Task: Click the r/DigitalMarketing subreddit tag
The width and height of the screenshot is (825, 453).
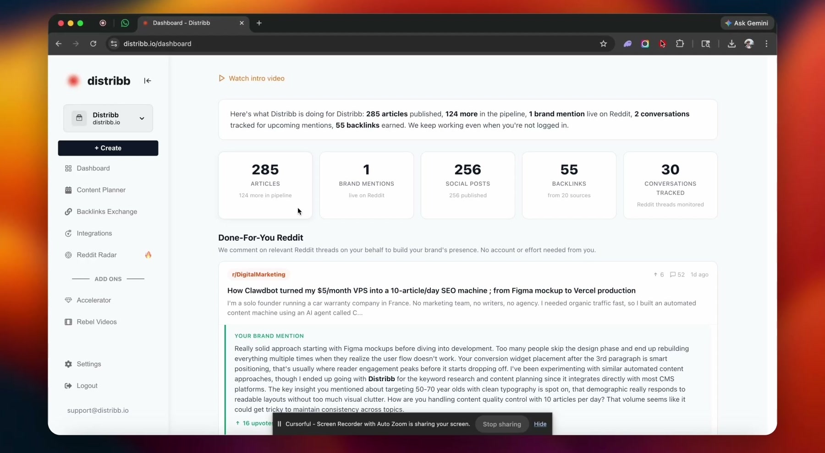Action: (x=258, y=275)
